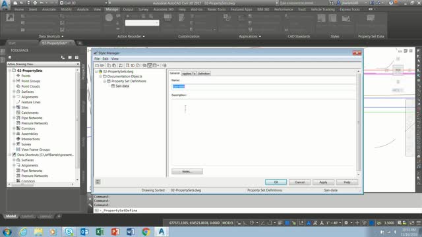The image size is (422, 237).
Task: Expand Corridors under 02-PropertySets
Action: [x=14, y=128]
